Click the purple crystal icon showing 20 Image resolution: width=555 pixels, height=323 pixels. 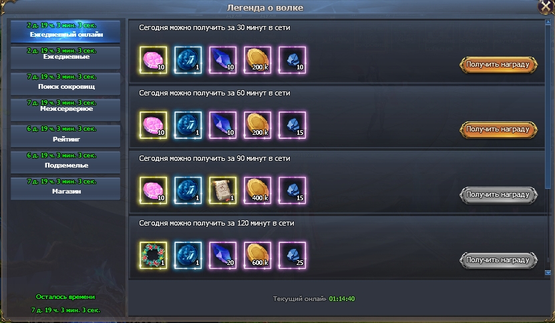pyautogui.click(x=222, y=256)
